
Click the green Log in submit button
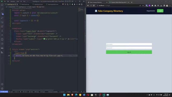point(129,52)
